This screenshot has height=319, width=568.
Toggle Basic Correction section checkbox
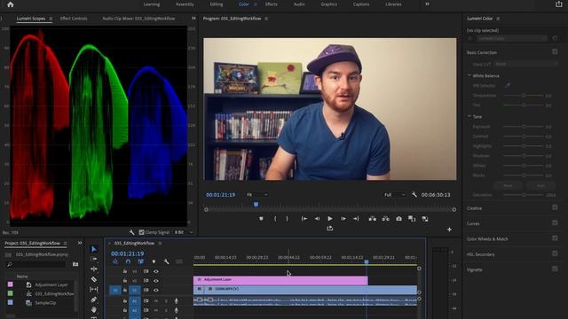[555, 52]
